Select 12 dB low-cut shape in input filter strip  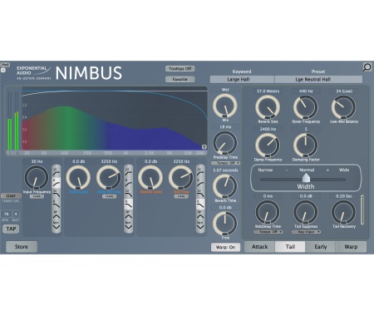tap(57, 172)
